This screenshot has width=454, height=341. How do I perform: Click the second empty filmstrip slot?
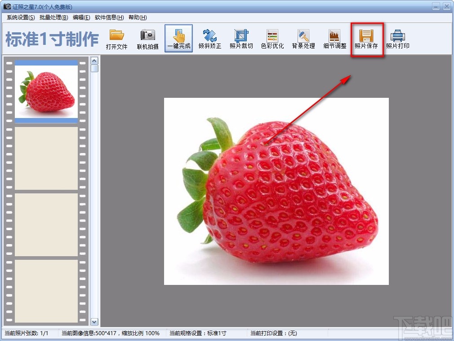click(46, 224)
